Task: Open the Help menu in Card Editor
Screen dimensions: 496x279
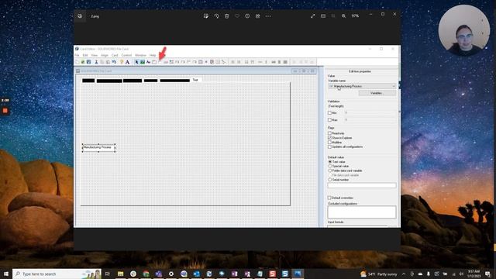Action: [x=153, y=55]
